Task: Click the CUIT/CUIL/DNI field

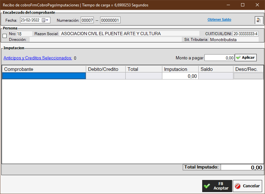Action: 245,34
